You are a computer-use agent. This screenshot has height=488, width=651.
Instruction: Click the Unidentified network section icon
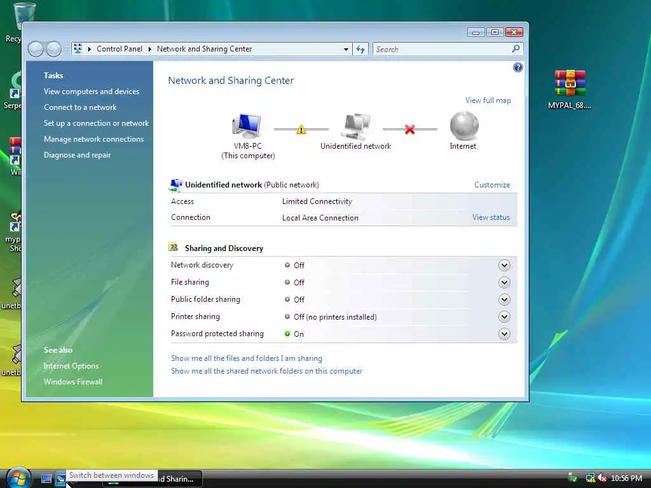(175, 185)
